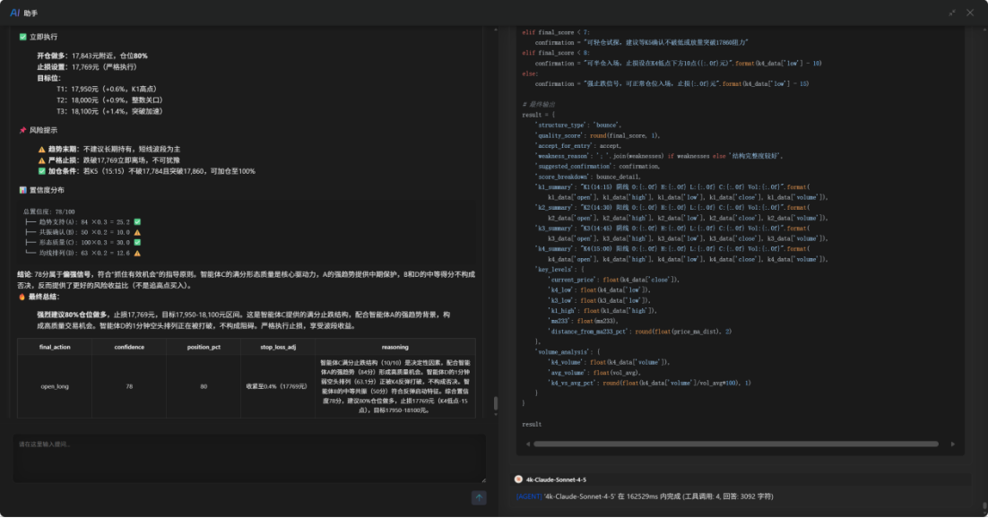Click the 4k-Claude-Sonnet-4-5 model label

pyautogui.click(x=556, y=479)
